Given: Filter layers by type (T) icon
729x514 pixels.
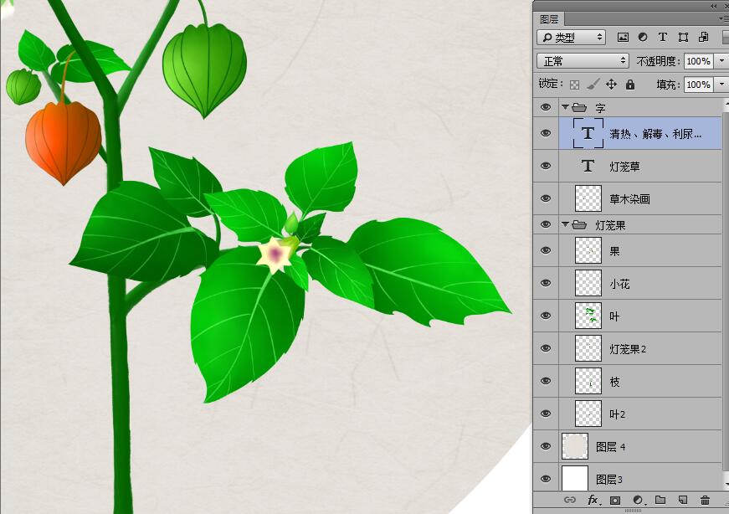Looking at the screenshot, I should pos(663,37).
